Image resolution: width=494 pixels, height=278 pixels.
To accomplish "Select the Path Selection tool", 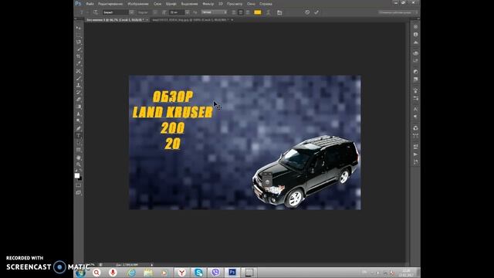I will 79,143.
